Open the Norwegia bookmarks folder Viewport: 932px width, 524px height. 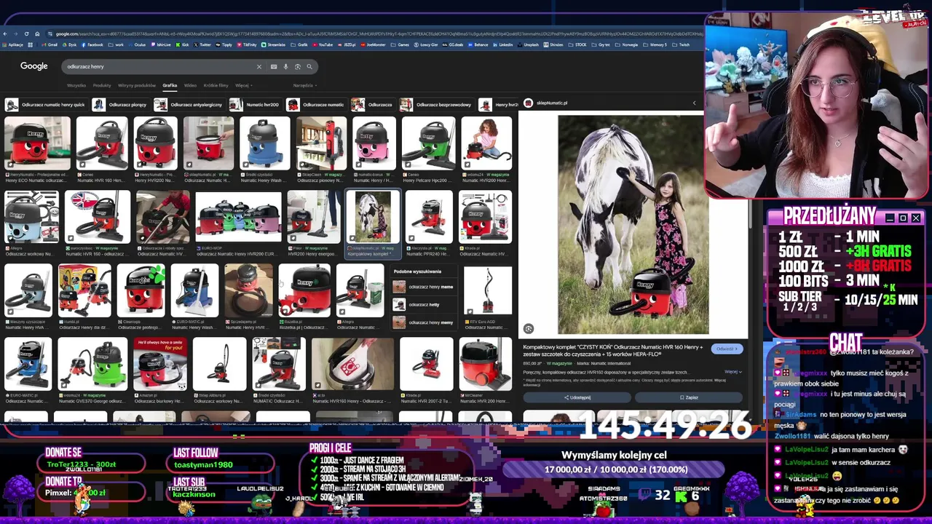point(626,44)
